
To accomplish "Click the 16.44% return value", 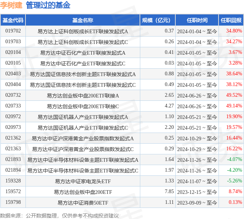I will [234, 138].
